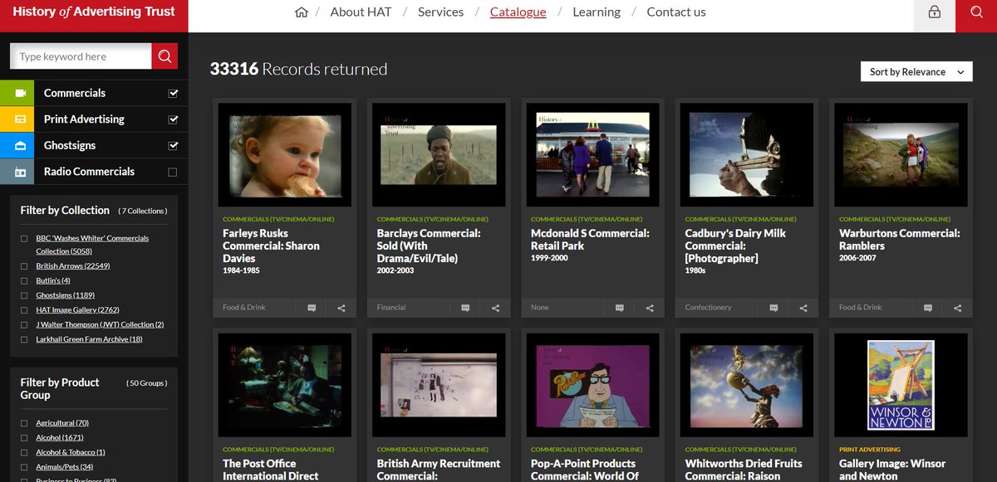This screenshot has height=482, width=997.
Task: Open the Farleys Rusks baby thumbnail
Action: (x=284, y=155)
